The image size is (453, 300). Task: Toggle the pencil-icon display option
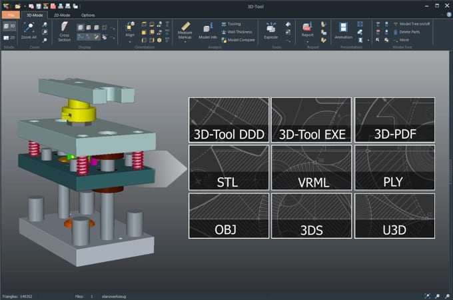[97, 37]
